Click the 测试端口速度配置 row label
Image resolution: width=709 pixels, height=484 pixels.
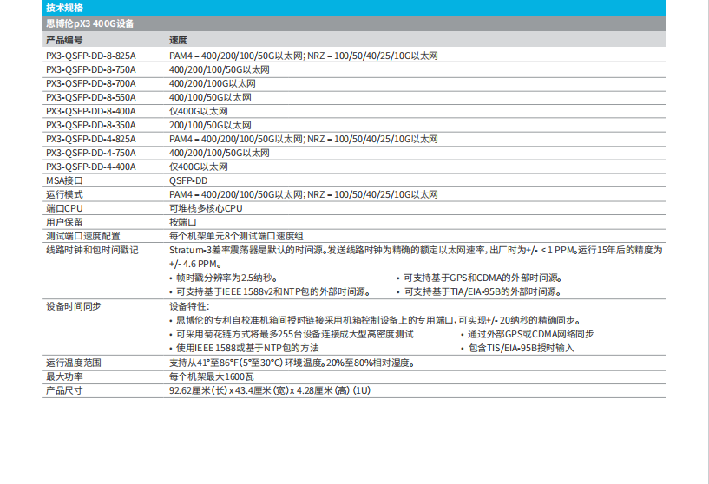[x=82, y=236]
